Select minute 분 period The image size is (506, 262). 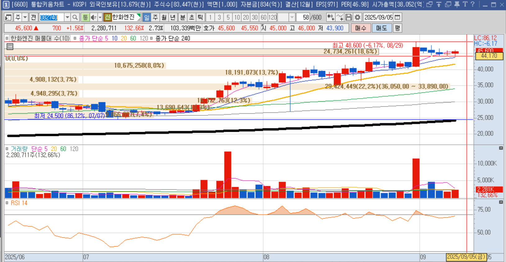[183, 17]
